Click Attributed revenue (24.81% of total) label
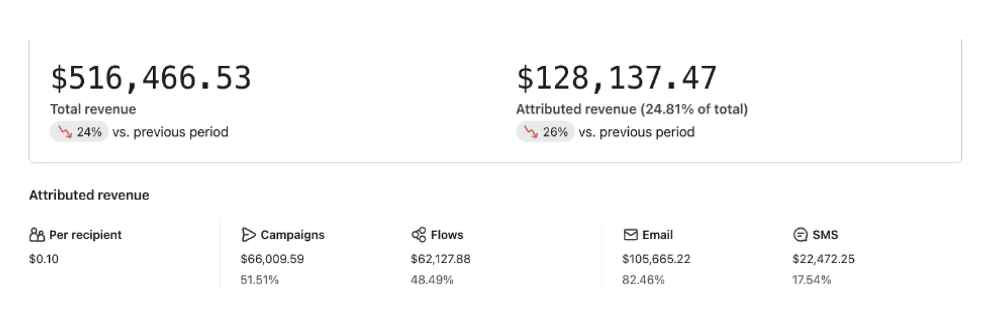Image resolution: width=995 pixels, height=336 pixels. 631,109
